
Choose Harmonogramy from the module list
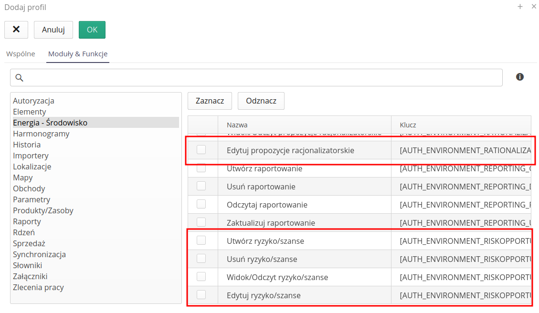pos(41,134)
